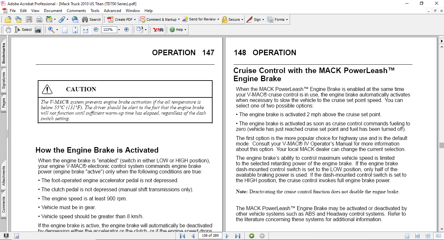444x240 pixels.
Task: Open the Comments menu
Action: (x=76, y=11)
